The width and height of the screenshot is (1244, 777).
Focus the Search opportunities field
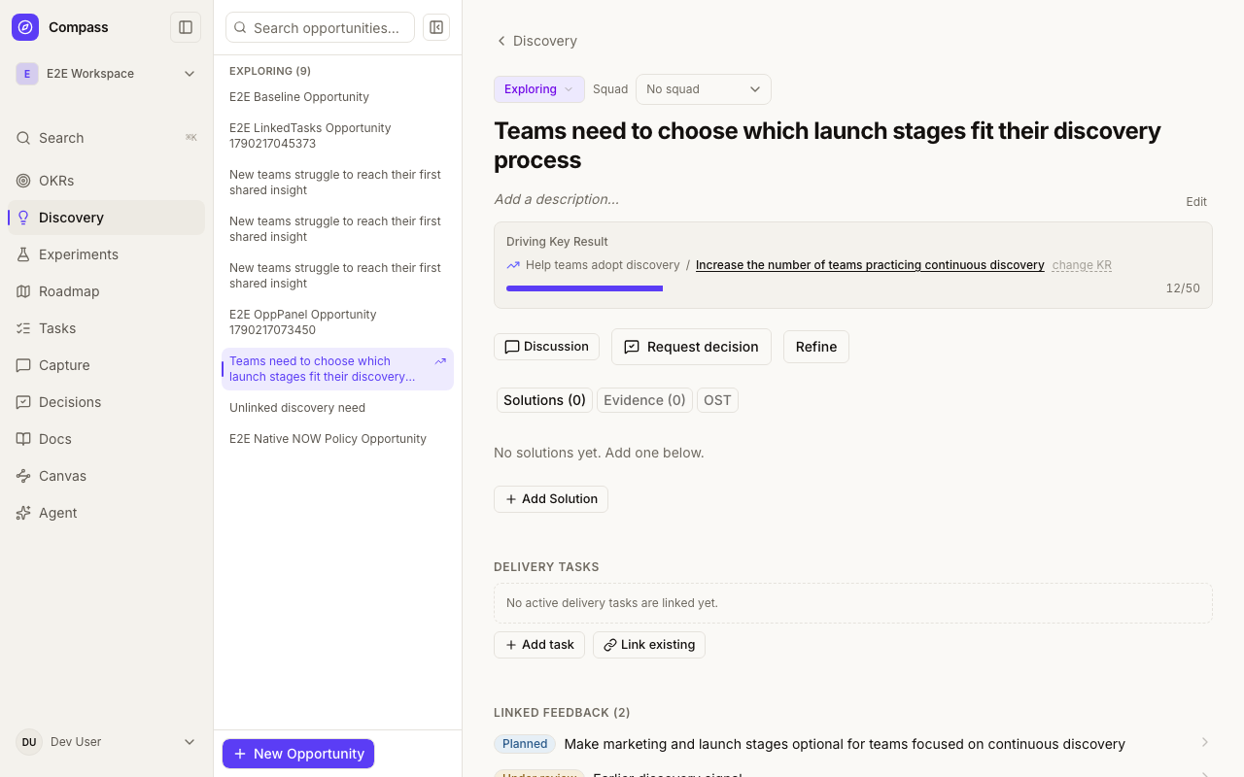point(321,27)
